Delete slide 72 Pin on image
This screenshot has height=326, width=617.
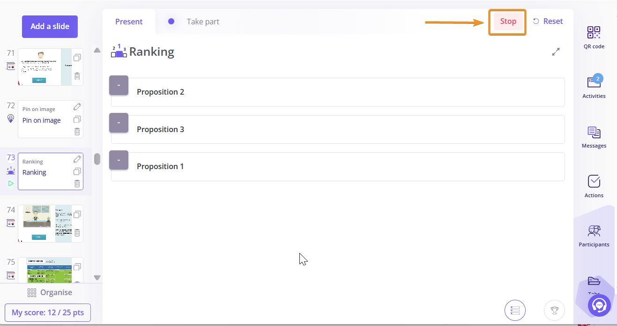click(77, 132)
